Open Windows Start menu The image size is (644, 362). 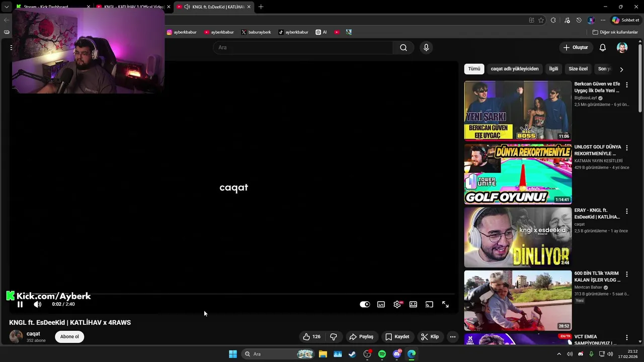click(233, 354)
